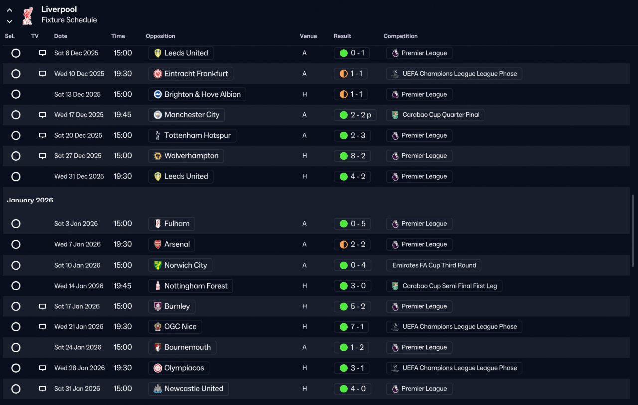Click the Manchester City club badge
638x405 pixels.
(x=158, y=115)
